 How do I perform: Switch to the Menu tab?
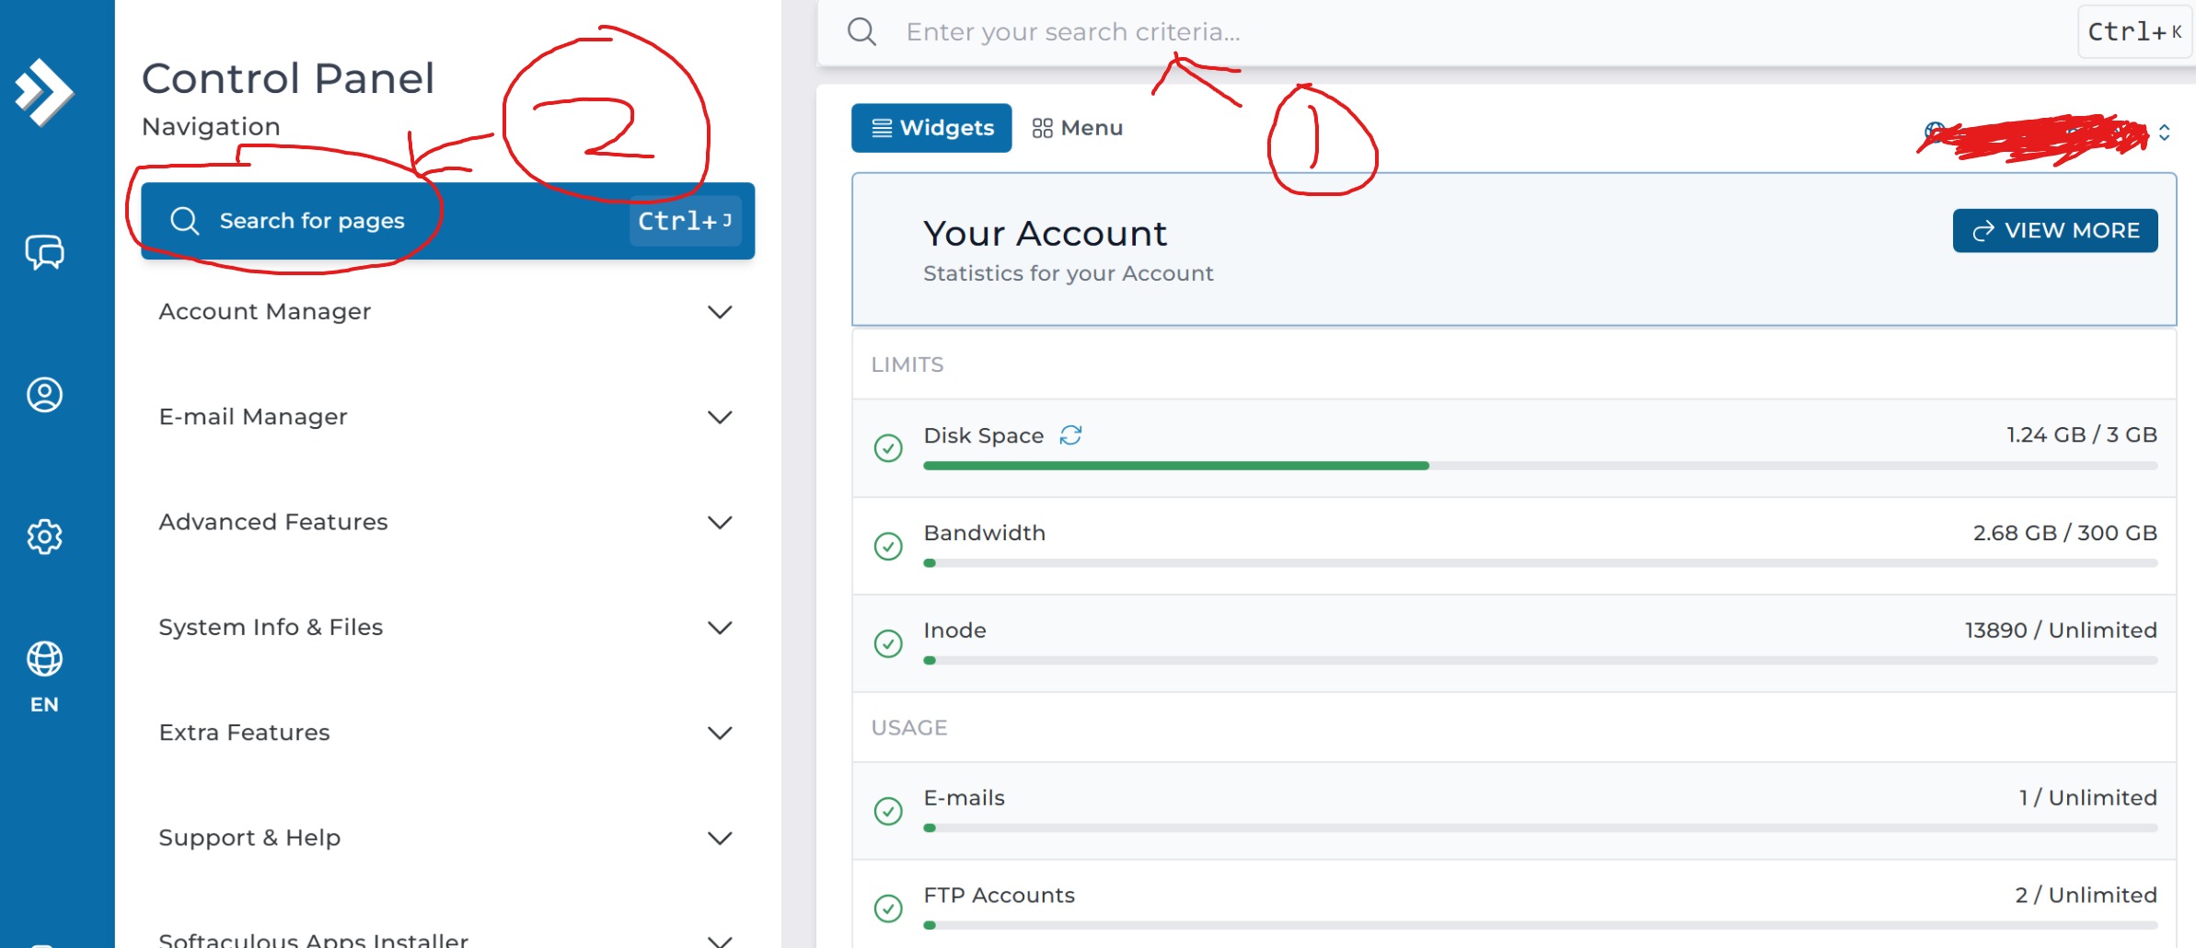pyautogui.click(x=1078, y=128)
